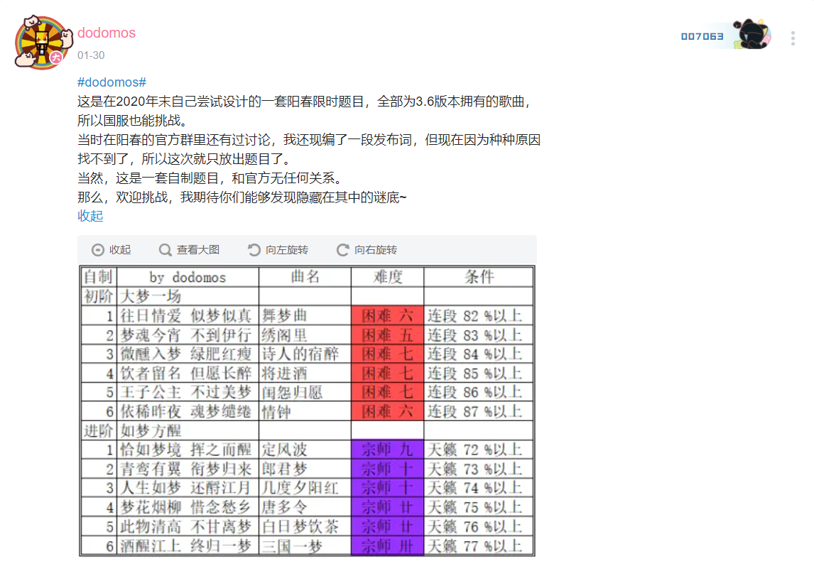The width and height of the screenshot is (814, 566).
Task: Click the 曲名 column header
Action: (305, 277)
